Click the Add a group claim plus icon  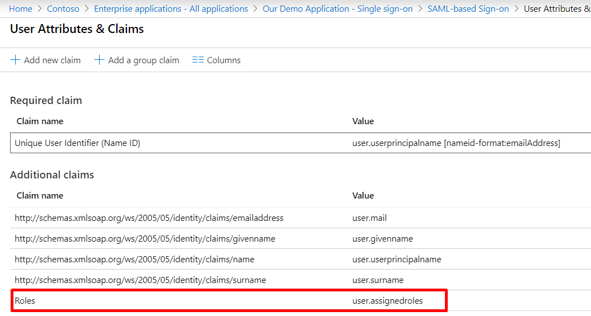[x=99, y=60]
